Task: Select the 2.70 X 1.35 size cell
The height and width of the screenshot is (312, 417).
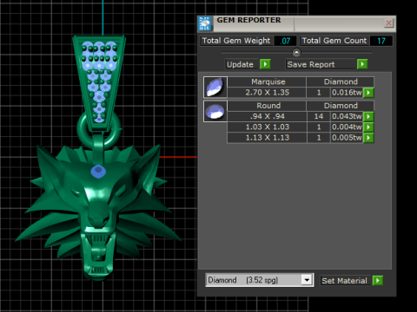Action: pyautogui.click(x=267, y=93)
